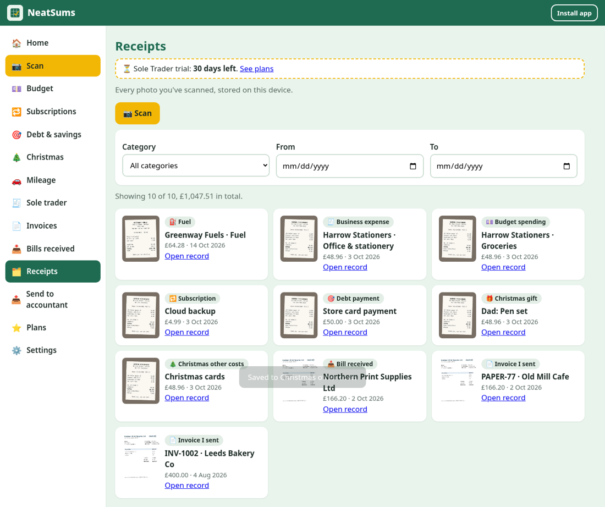This screenshot has width=605, height=507.
Task: Click the To date input field
Action: click(x=503, y=166)
